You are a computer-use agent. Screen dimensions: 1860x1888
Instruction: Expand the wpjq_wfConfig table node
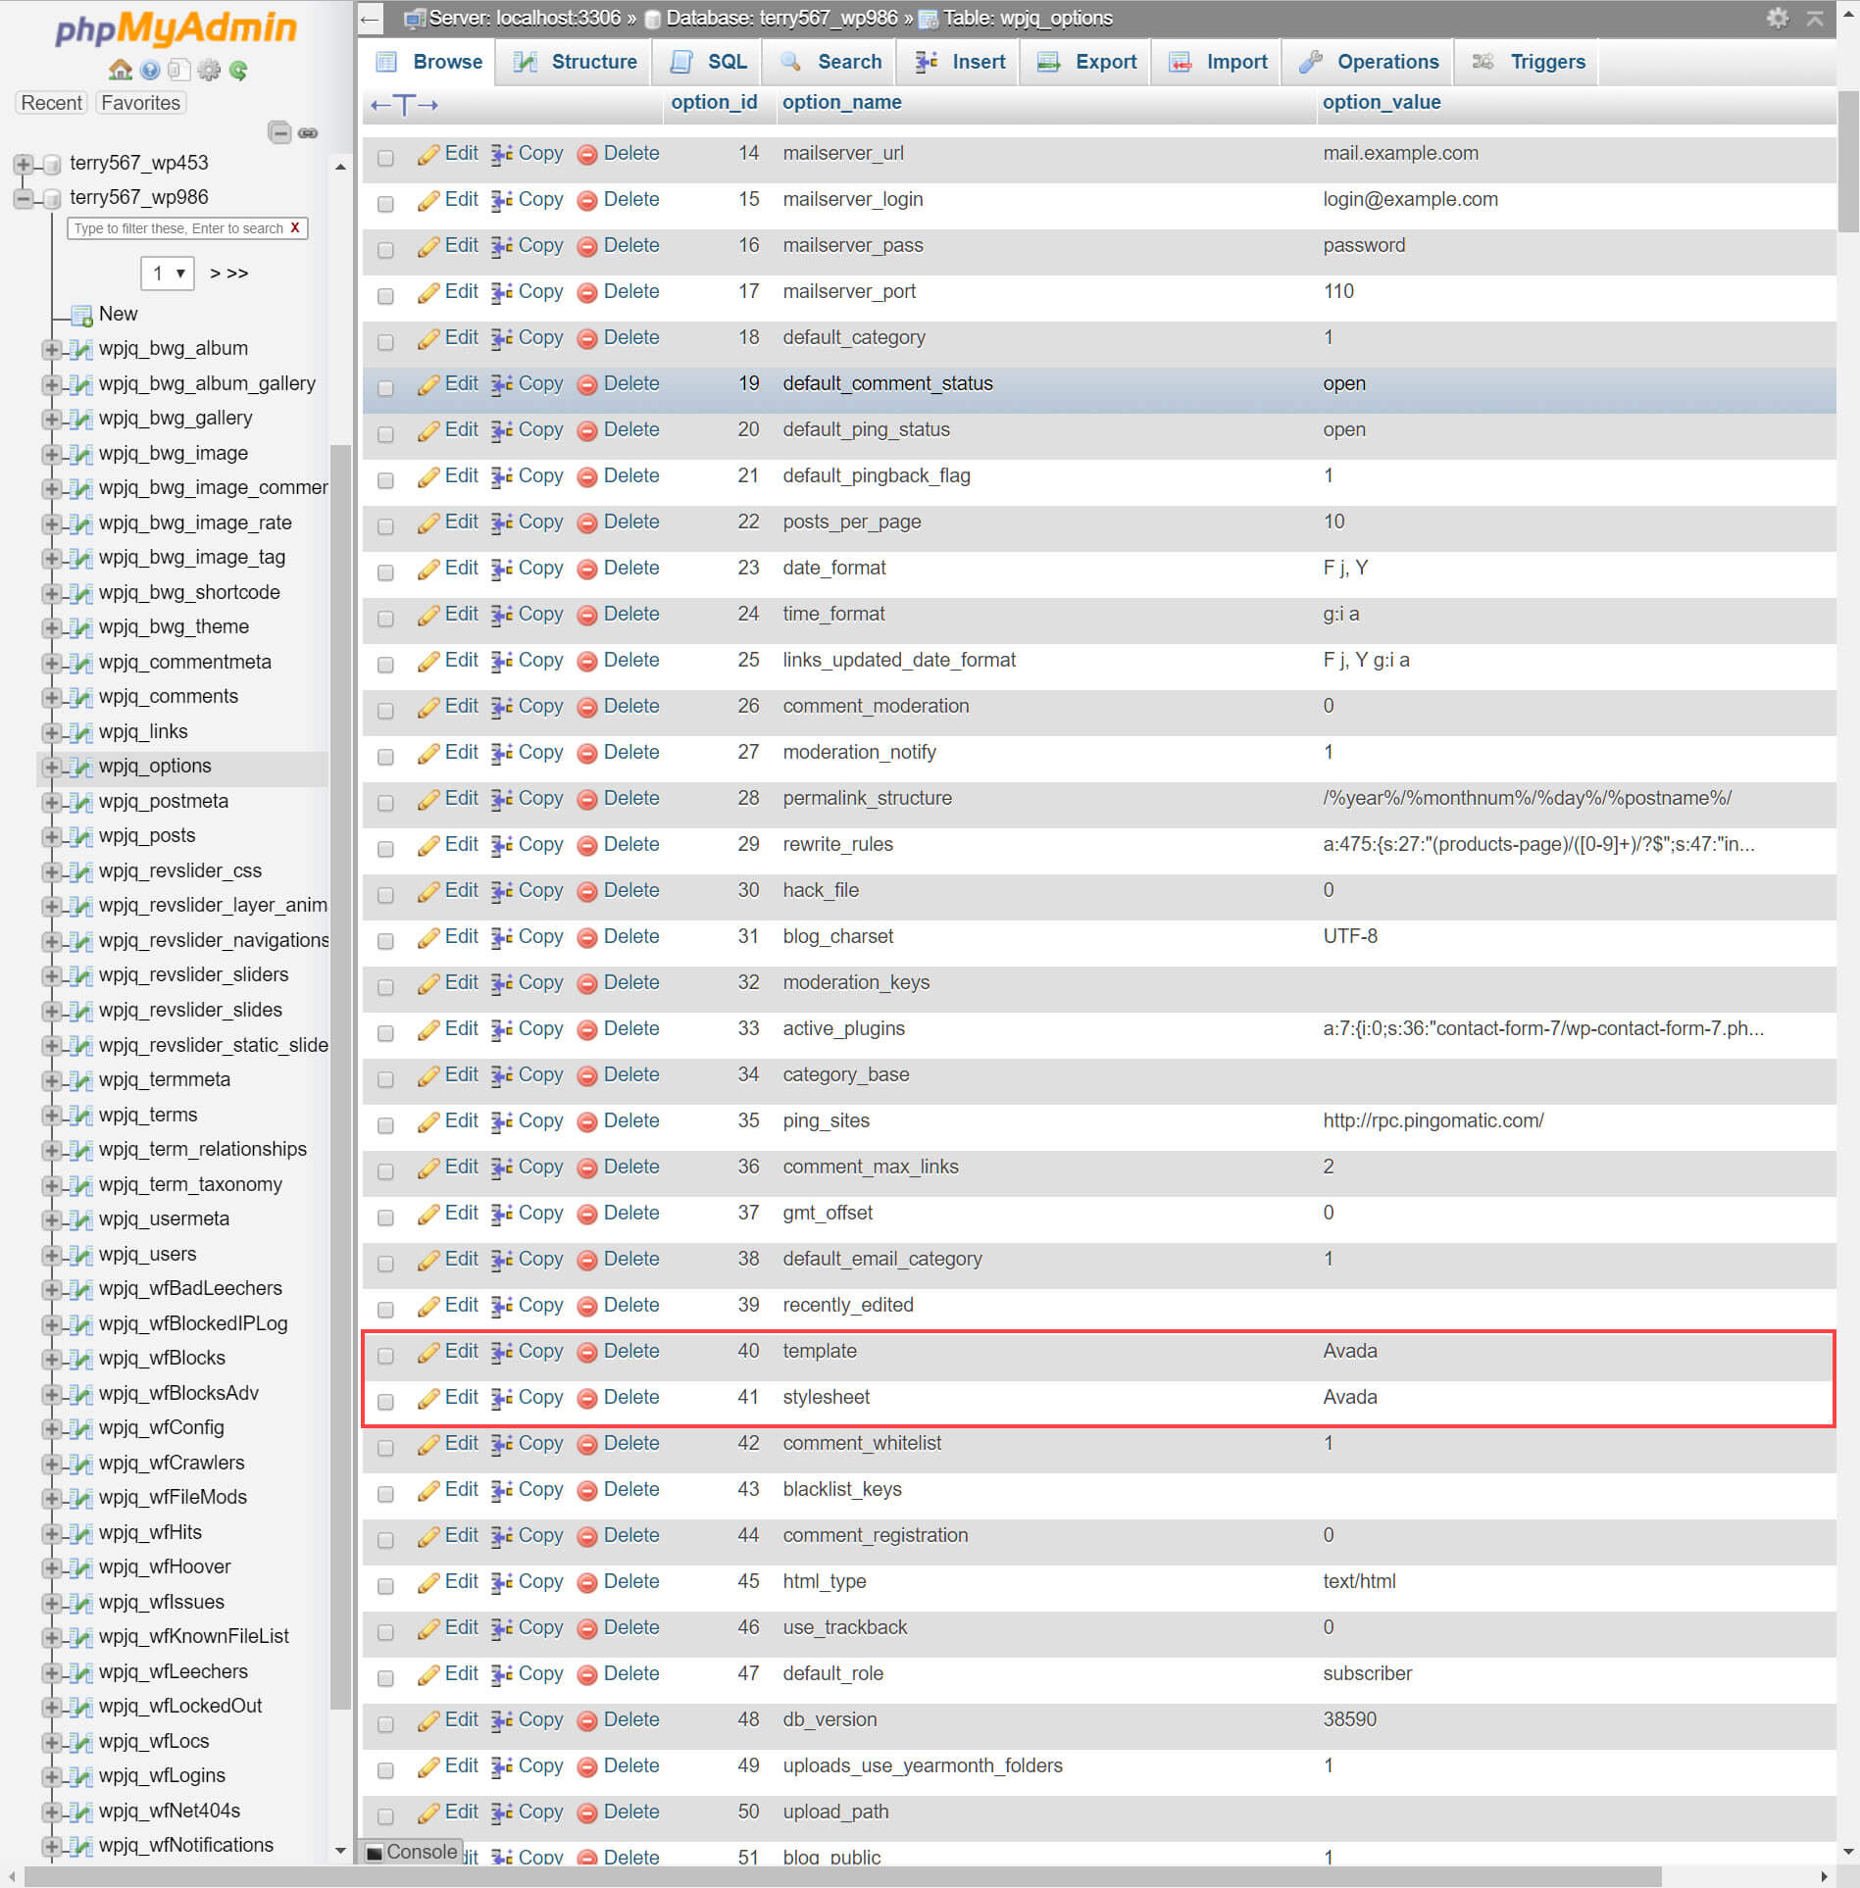[51, 1428]
